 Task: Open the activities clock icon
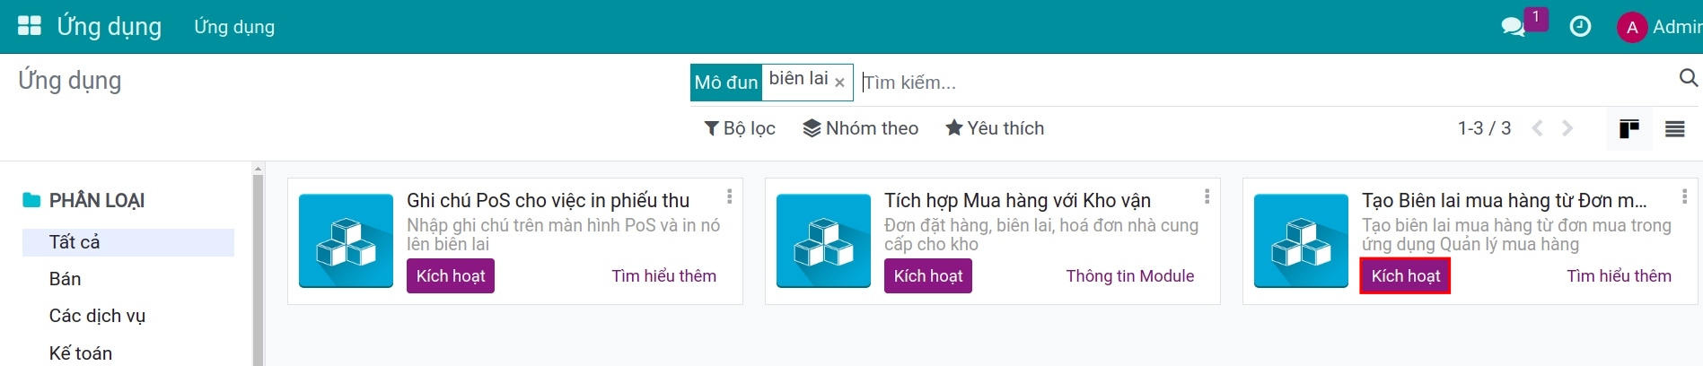(1580, 27)
